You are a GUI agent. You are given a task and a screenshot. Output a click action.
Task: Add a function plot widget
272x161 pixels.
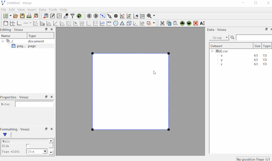tap(62, 23)
